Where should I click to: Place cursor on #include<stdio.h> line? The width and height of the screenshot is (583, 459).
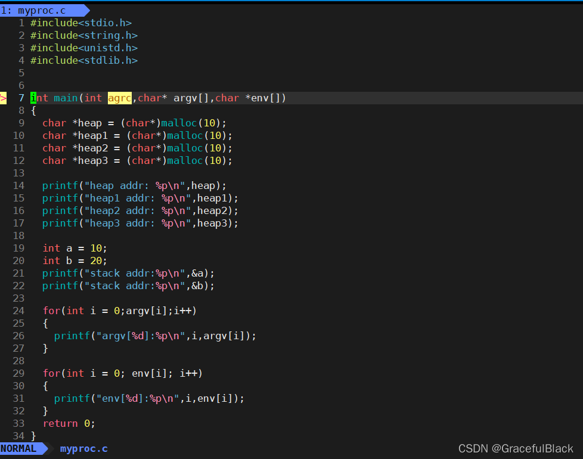click(81, 23)
